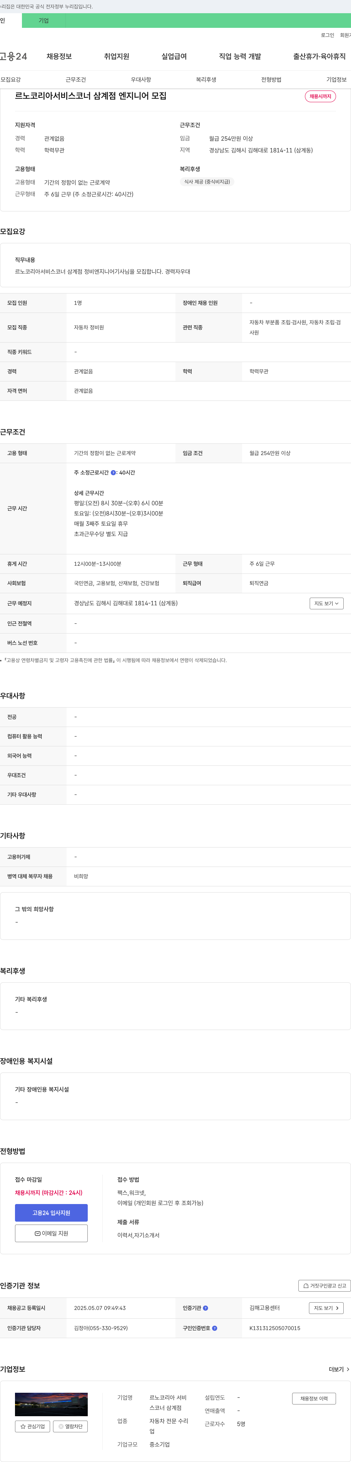Jump to the 모집요강 section tab
This screenshot has width=351, height=1462.
coord(11,80)
